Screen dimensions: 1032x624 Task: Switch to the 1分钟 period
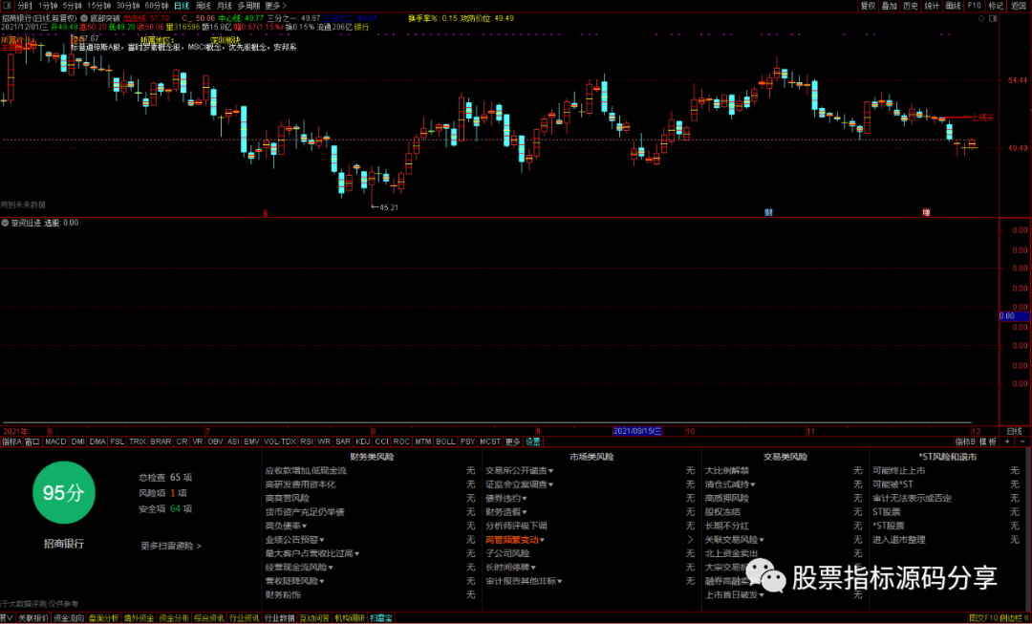(48, 6)
